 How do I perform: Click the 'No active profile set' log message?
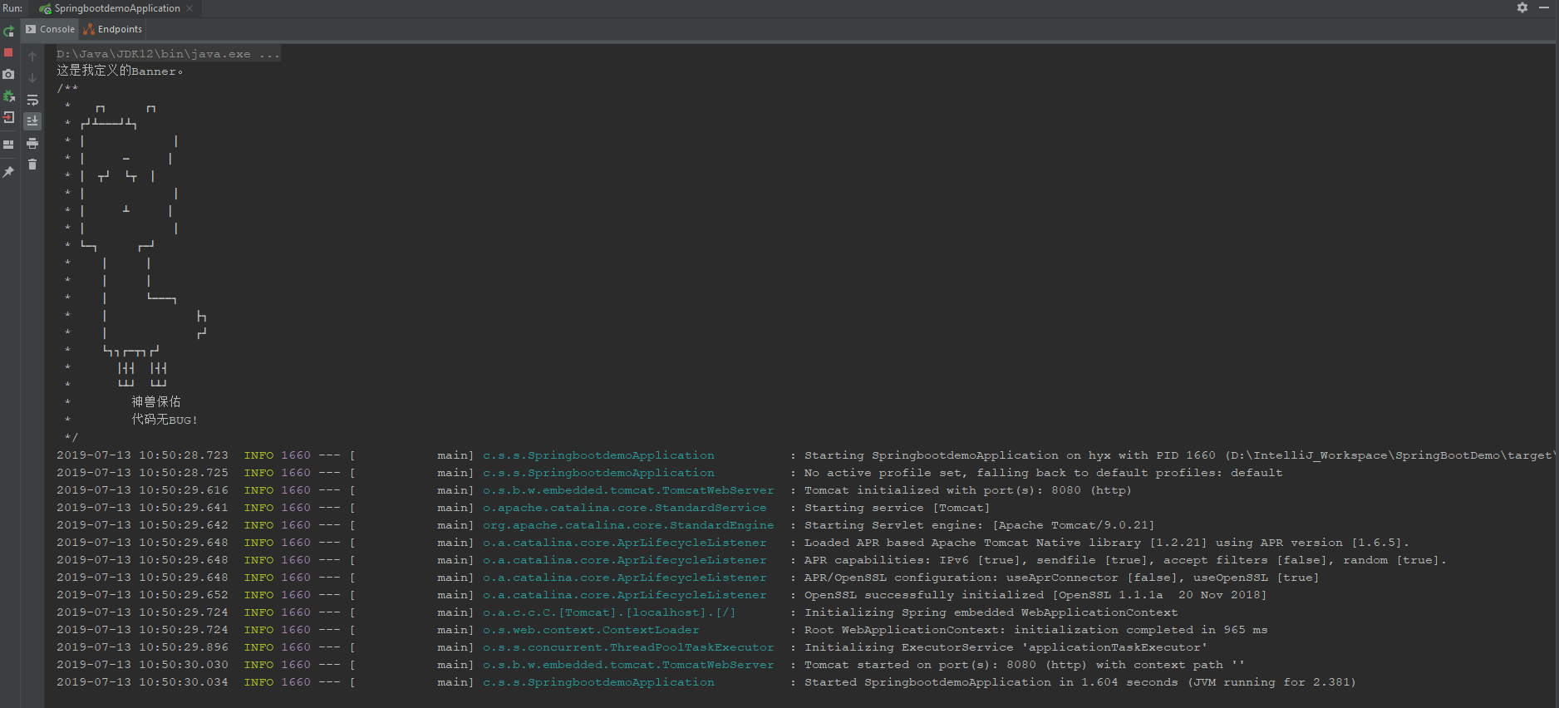[x=1044, y=473]
